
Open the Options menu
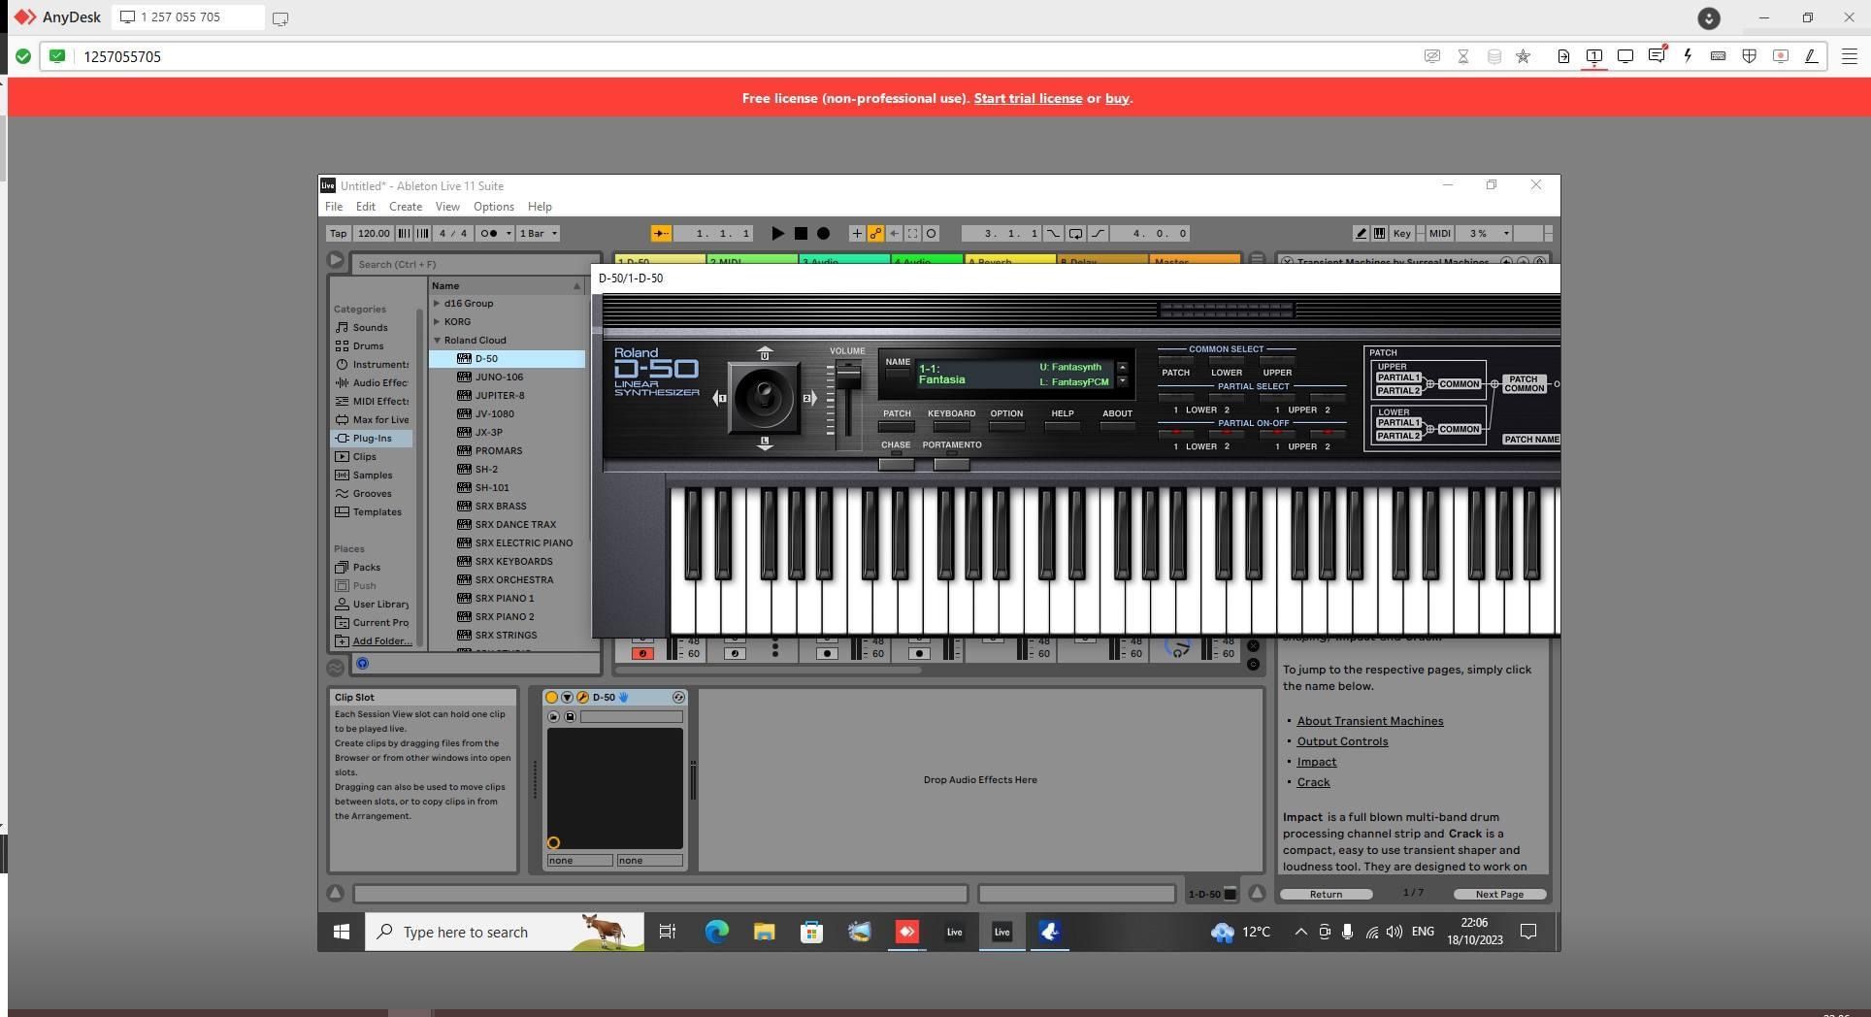click(x=493, y=207)
